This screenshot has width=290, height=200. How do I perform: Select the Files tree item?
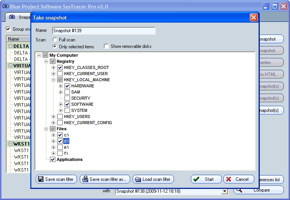click(61, 129)
